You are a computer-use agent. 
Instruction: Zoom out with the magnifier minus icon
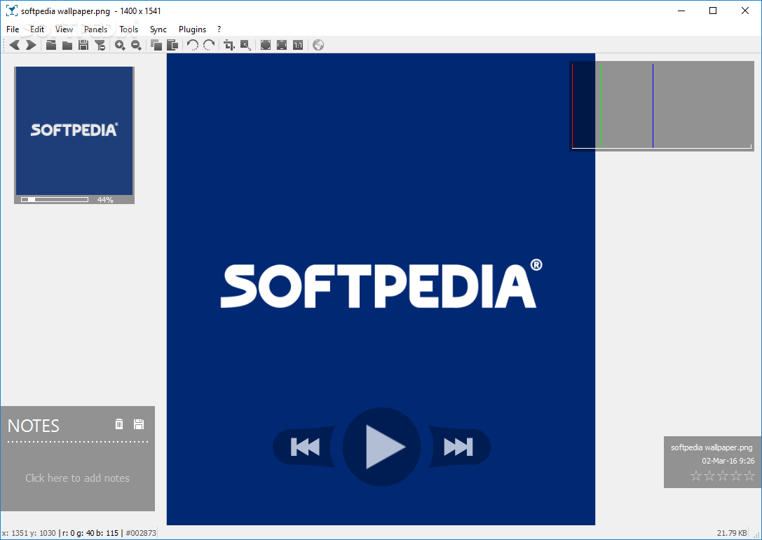[x=136, y=45]
